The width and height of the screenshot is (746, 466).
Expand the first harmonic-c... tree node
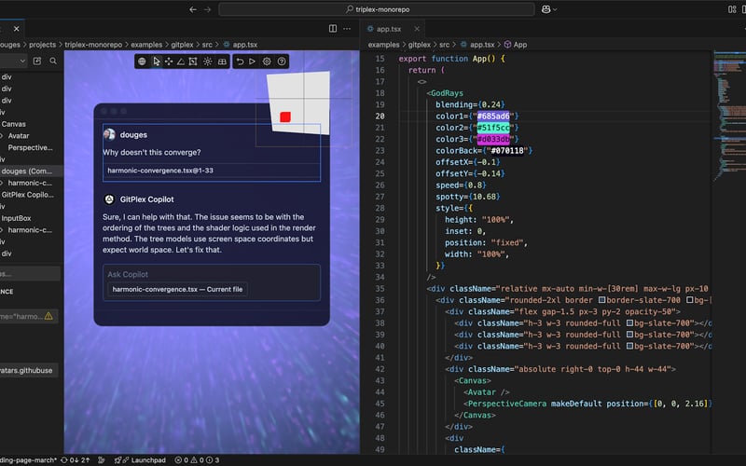2,183
